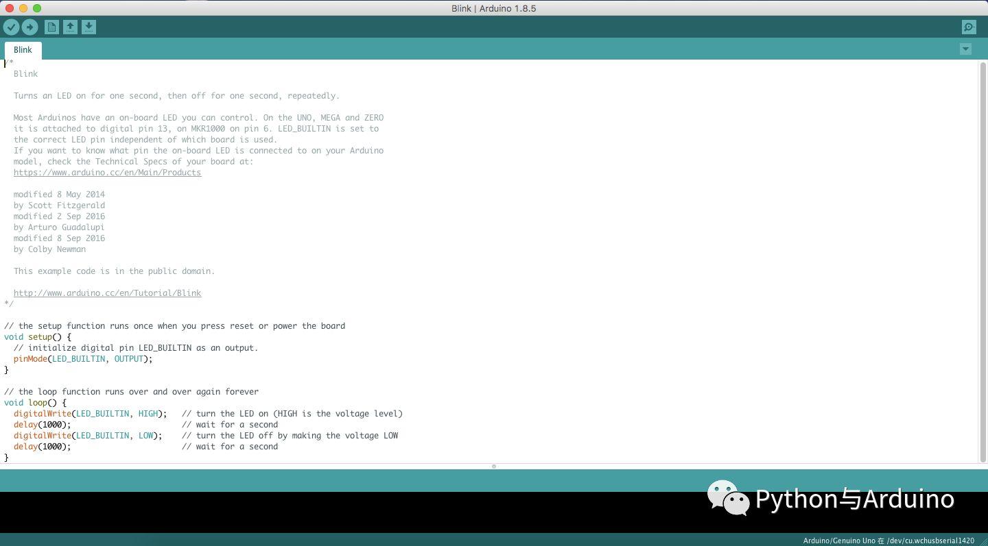This screenshot has height=546, width=988.
Task: Click the Arduino/Genuino Uno status bar text
Action: [x=889, y=541]
